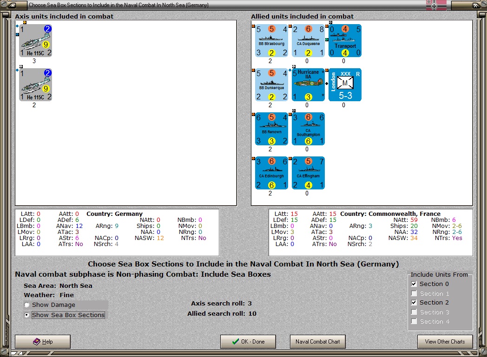This screenshot has width=487, height=357.
Task: Click the Axis ARng: 9 value
Action: tap(117, 226)
